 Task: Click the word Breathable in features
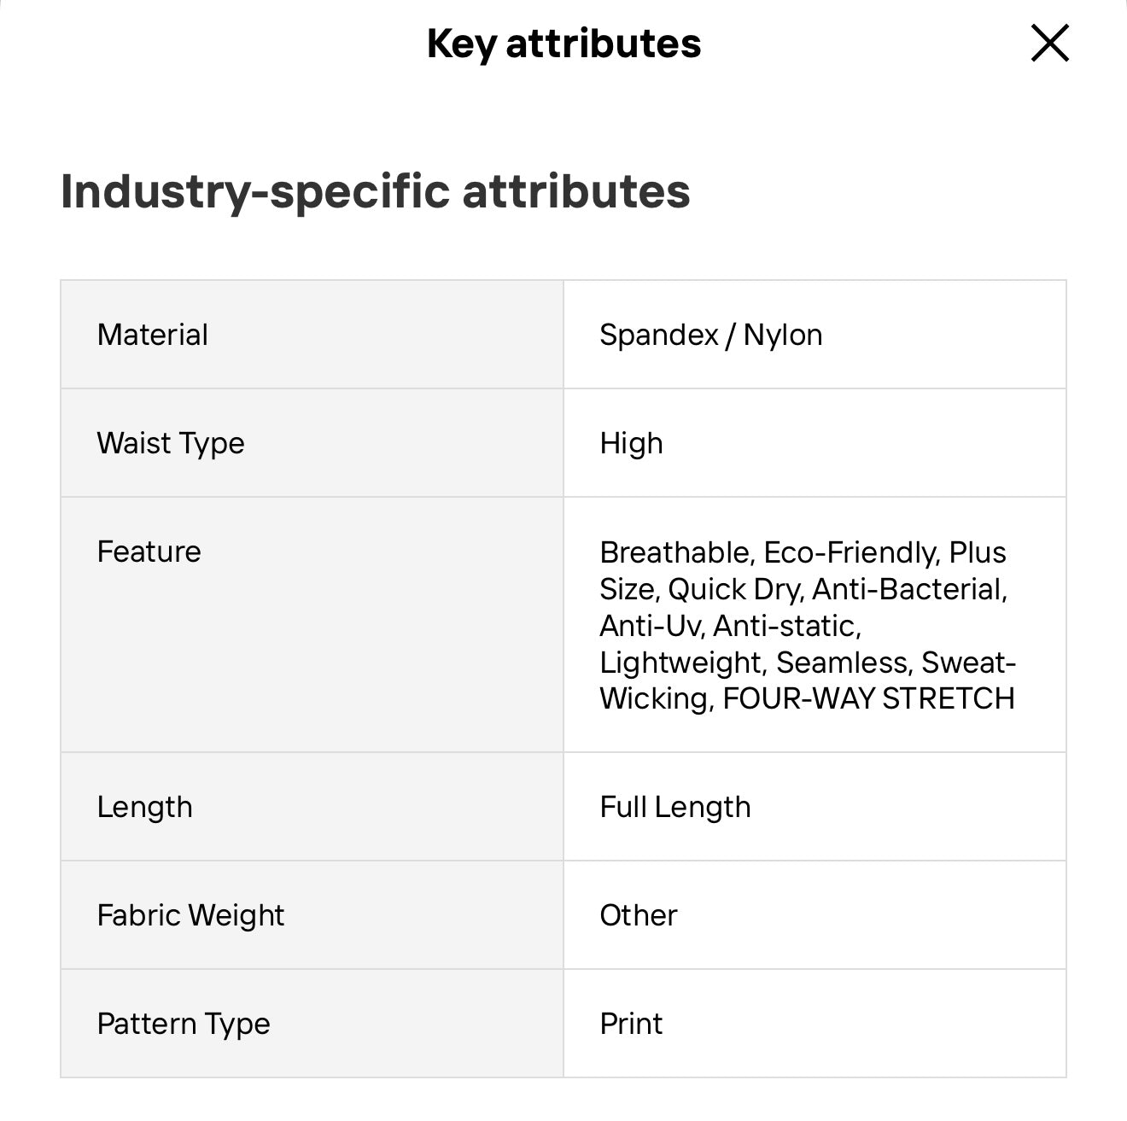pyautogui.click(x=674, y=552)
